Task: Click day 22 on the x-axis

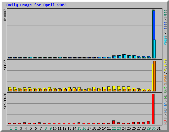Action: (x=114, y=128)
